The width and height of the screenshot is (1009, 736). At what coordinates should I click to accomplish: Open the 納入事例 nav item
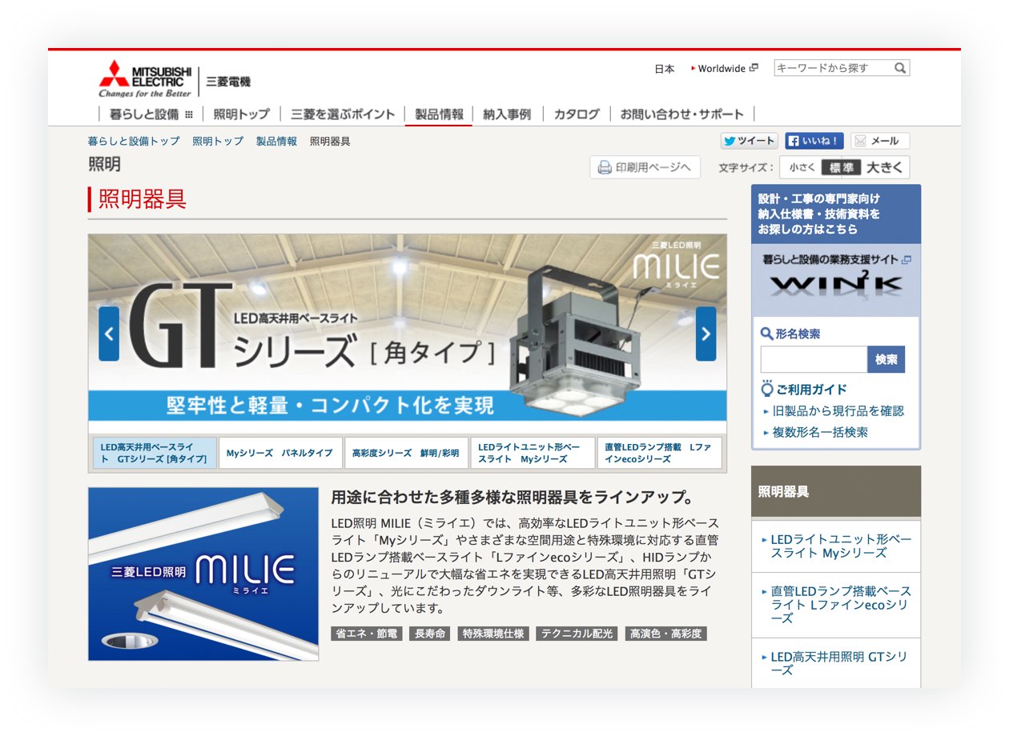coord(507,114)
